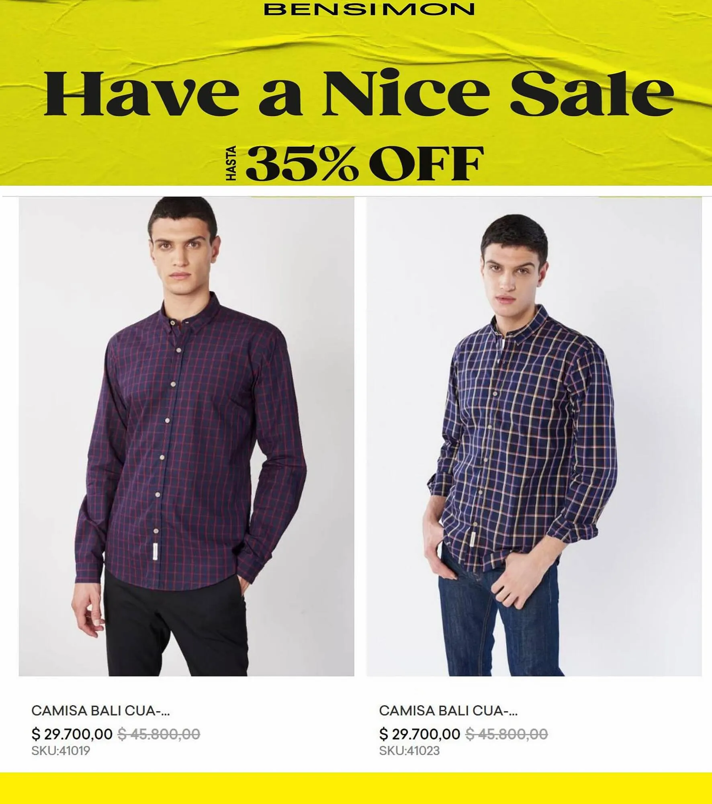
Task: Click the Hasta 35% OFF promotion text
Action: 354,163
